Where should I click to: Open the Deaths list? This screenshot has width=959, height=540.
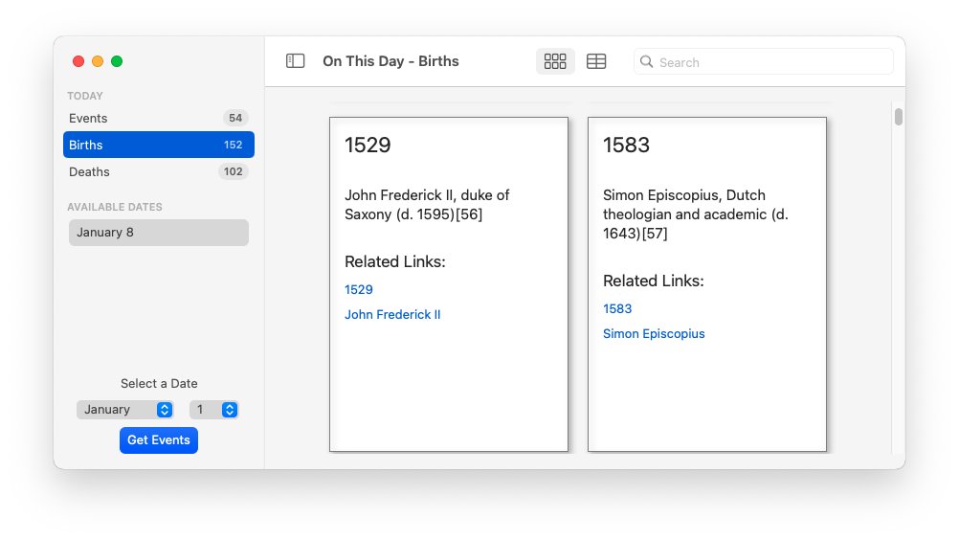tap(159, 171)
